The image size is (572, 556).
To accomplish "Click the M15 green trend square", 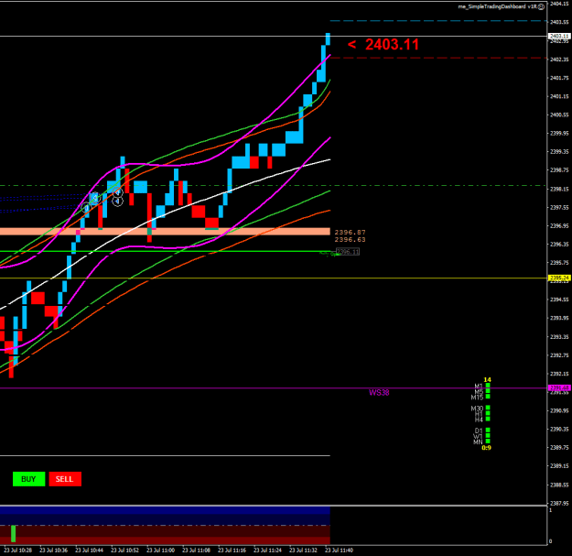I will tap(488, 397).
